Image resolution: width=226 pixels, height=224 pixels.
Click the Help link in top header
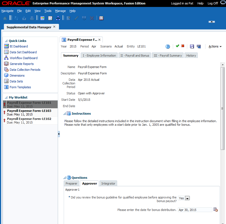200,3
